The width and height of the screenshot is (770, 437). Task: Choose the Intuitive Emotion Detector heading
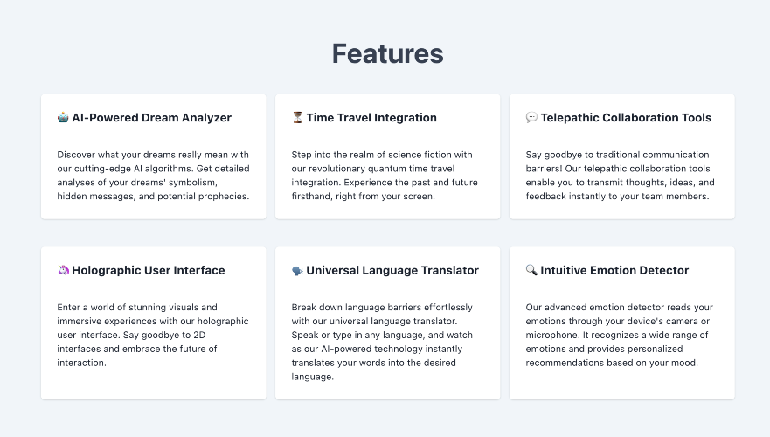[x=614, y=271]
